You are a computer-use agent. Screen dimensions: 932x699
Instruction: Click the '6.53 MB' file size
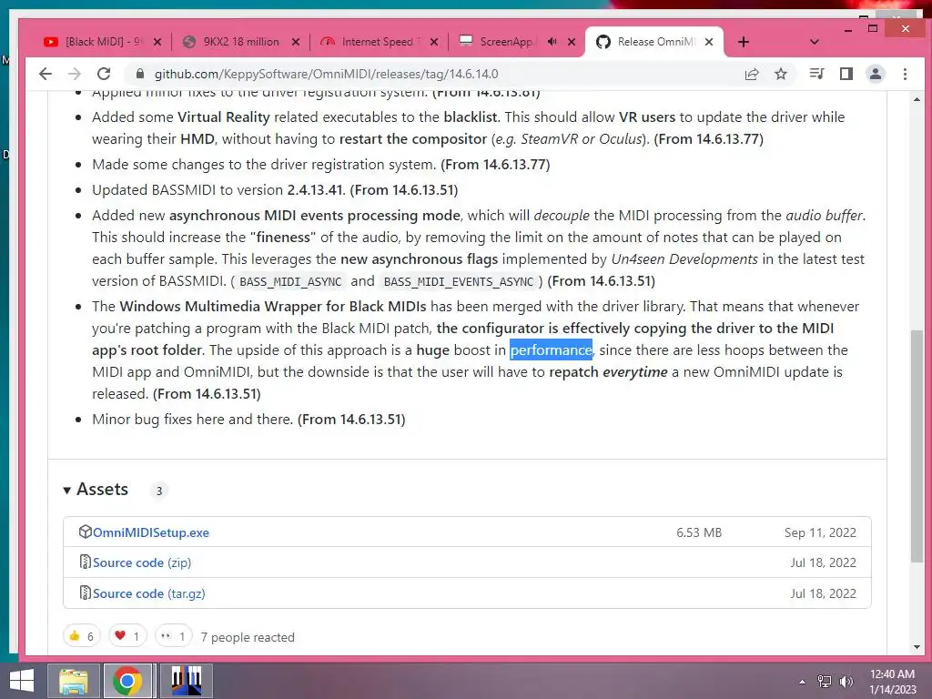699,532
